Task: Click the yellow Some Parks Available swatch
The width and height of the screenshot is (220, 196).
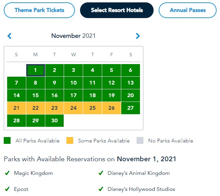Action: [x=69, y=140]
